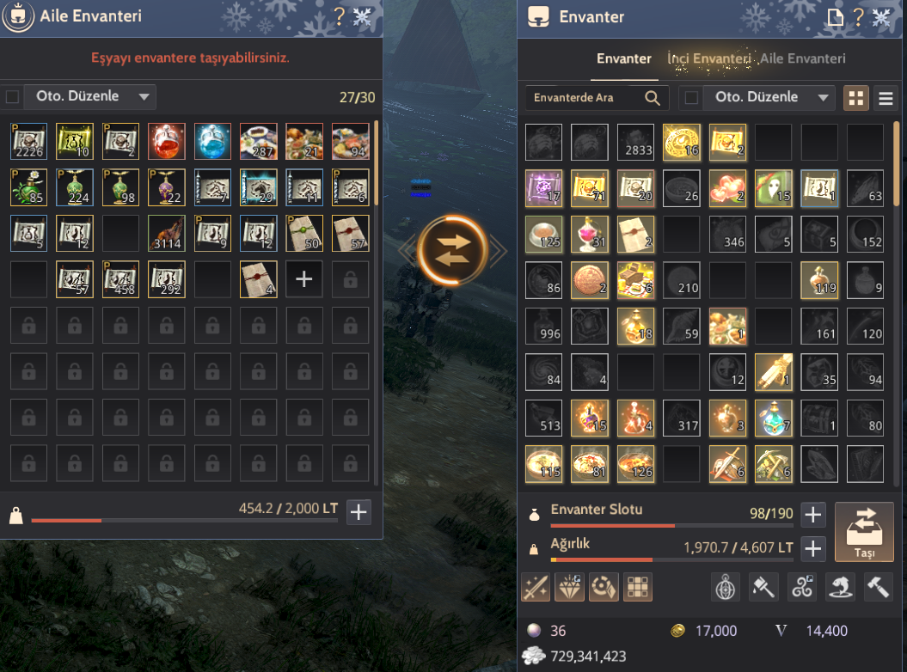Screen dimensions: 907x672
Task: Switch to the İnci Envanteri tab
Action: (708, 58)
